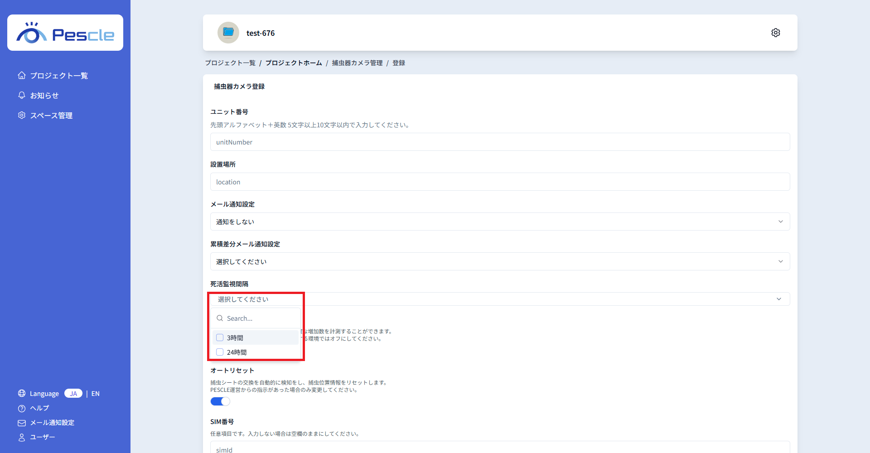Click the ヘルプ question mark icon
The width and height of the screenshot is (870, 453).
(x=22, y=408)
